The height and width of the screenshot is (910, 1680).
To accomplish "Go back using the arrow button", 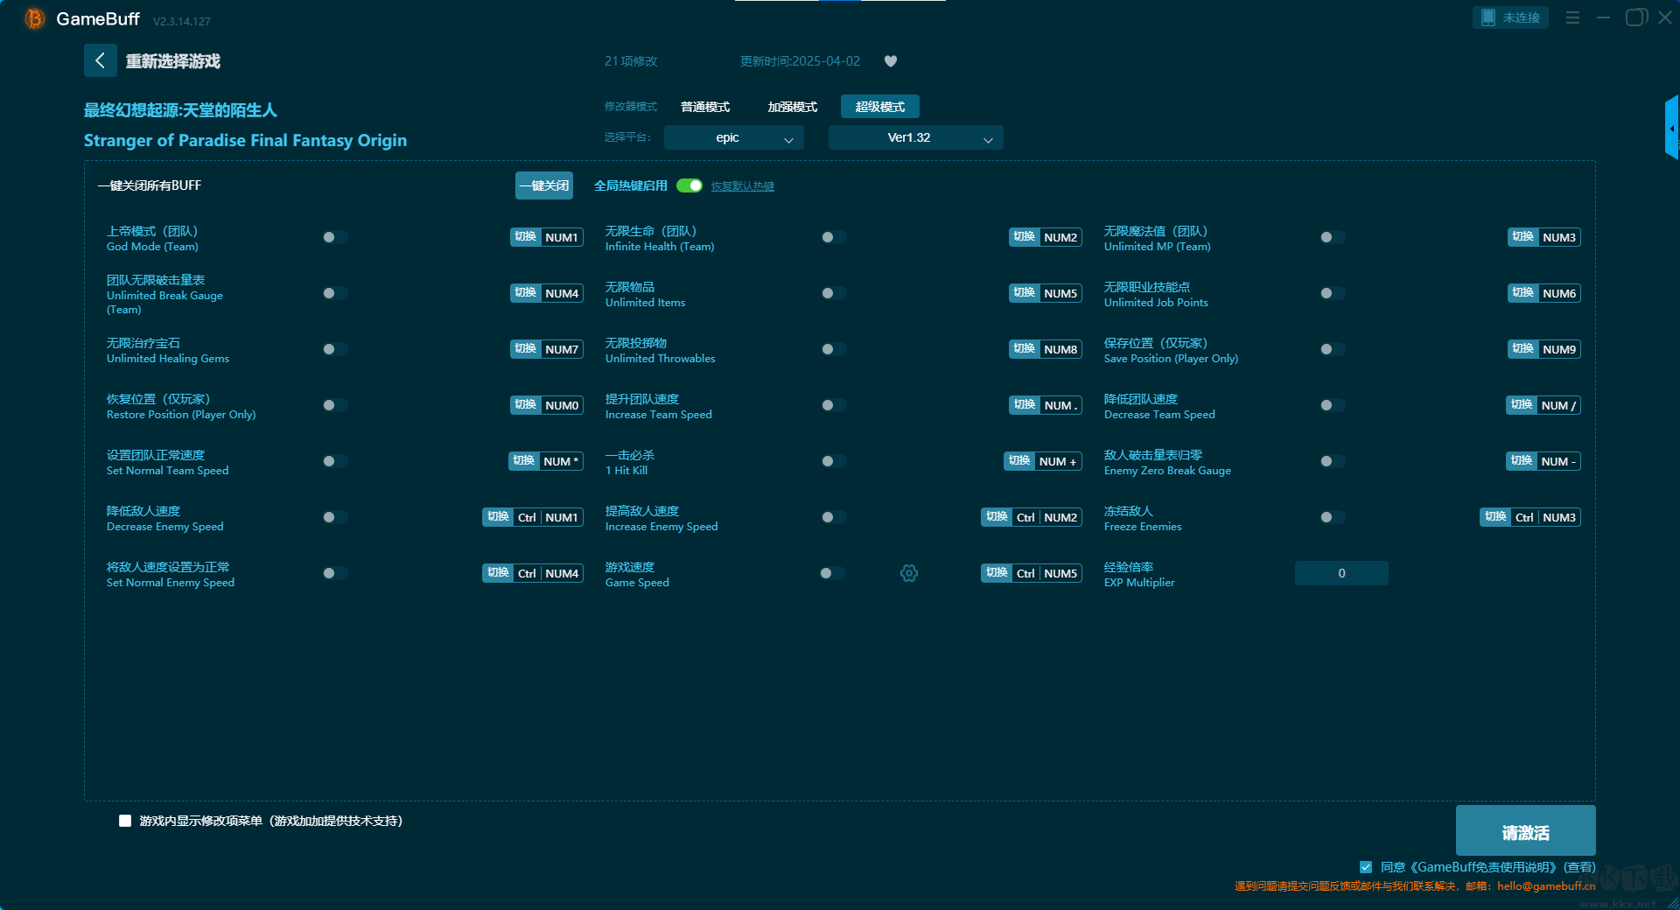I will click(x=100, y=60).
